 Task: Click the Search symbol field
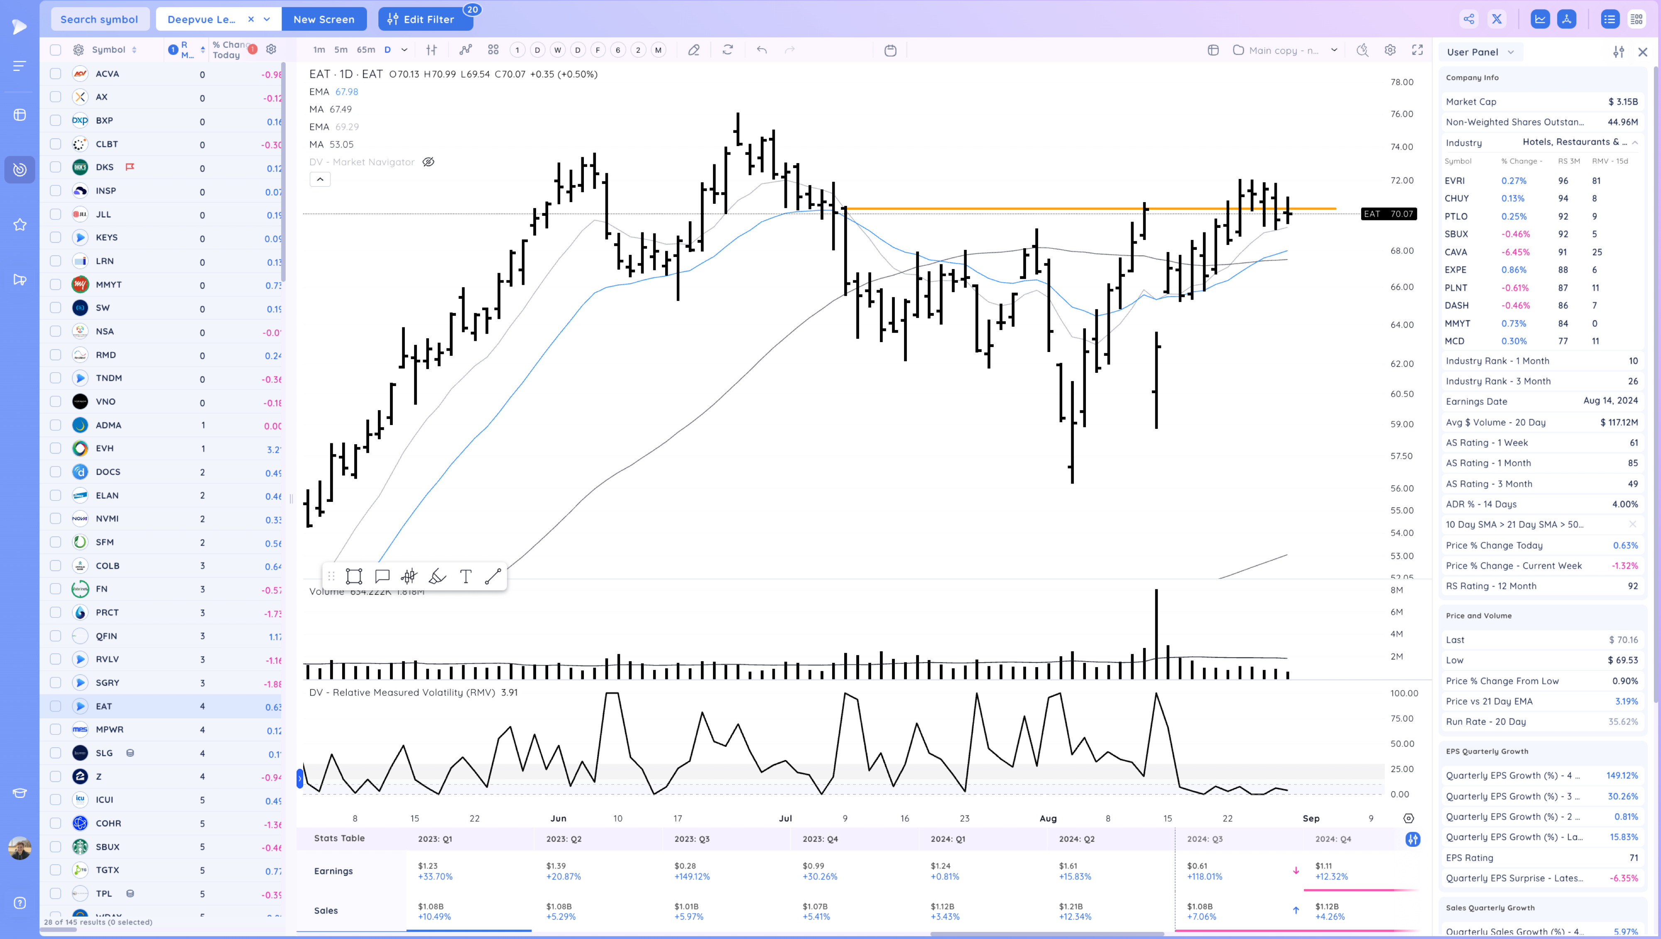[99, 20]
